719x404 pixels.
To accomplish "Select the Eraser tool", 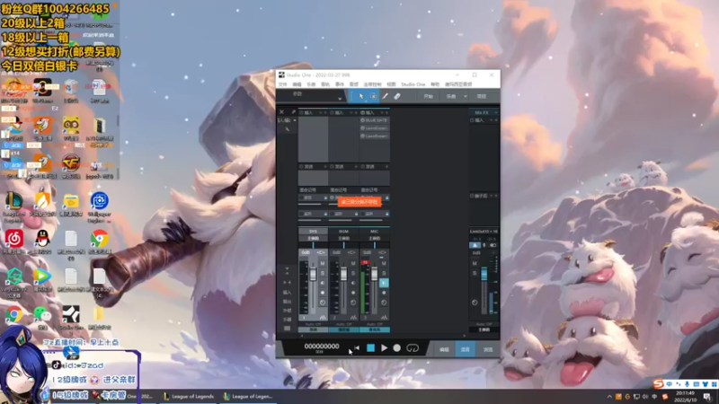I will click(x=397, y=96).
